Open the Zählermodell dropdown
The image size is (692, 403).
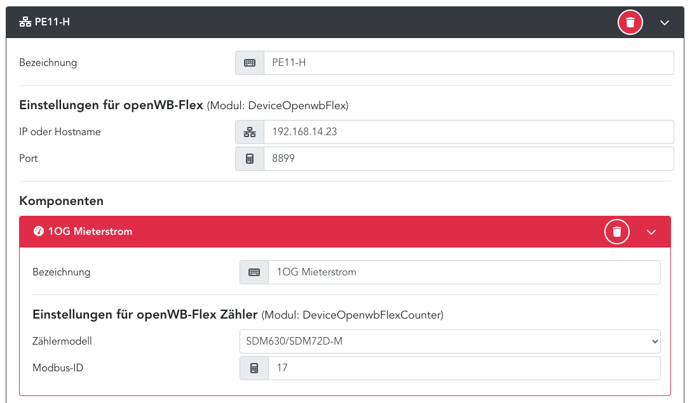click(x=449, y=341)
